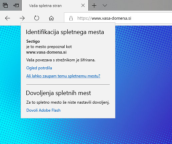Click the Identifikacija spletnega mesta heading

(65, 32)
